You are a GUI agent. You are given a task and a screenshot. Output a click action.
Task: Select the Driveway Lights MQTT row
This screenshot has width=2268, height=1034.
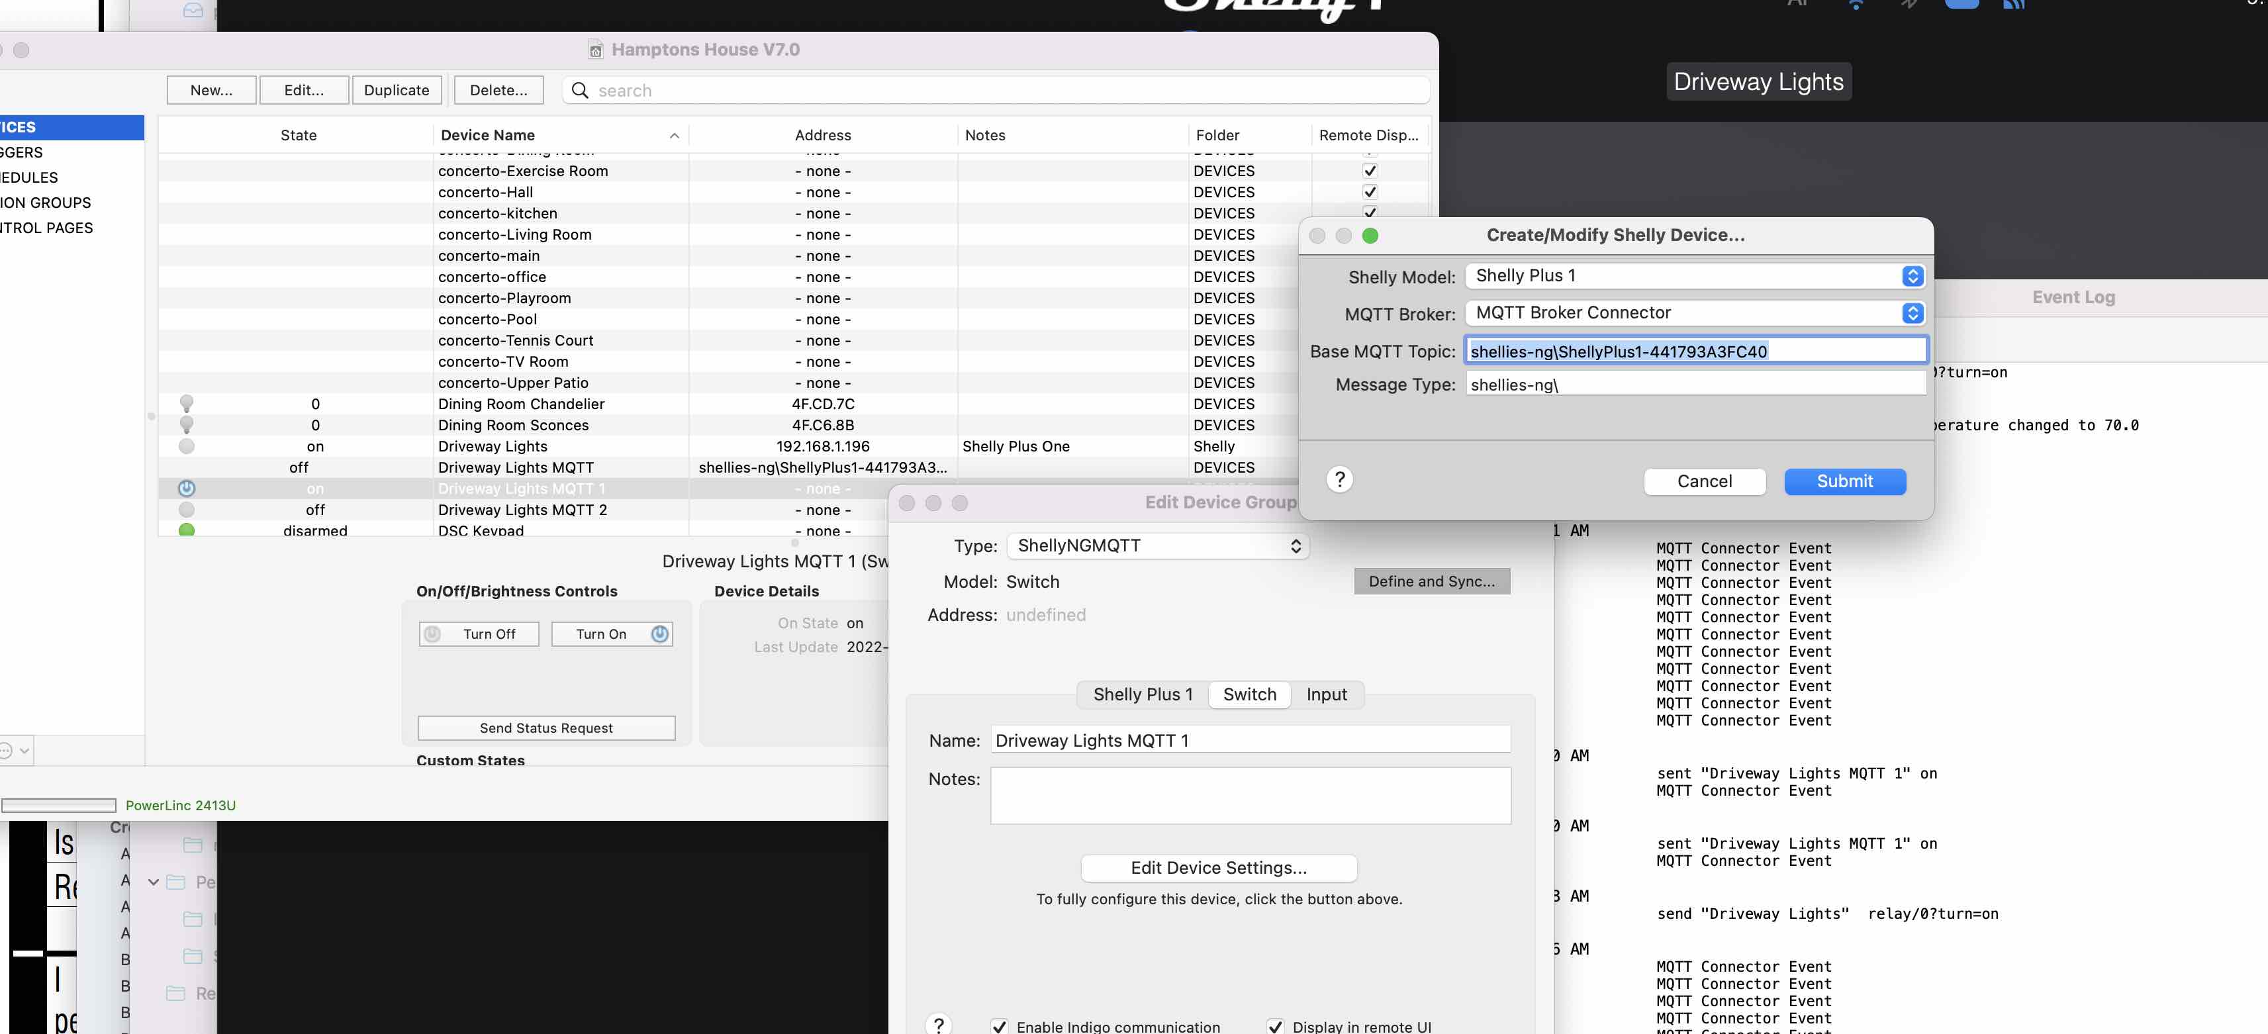click(x=729, y=467)
